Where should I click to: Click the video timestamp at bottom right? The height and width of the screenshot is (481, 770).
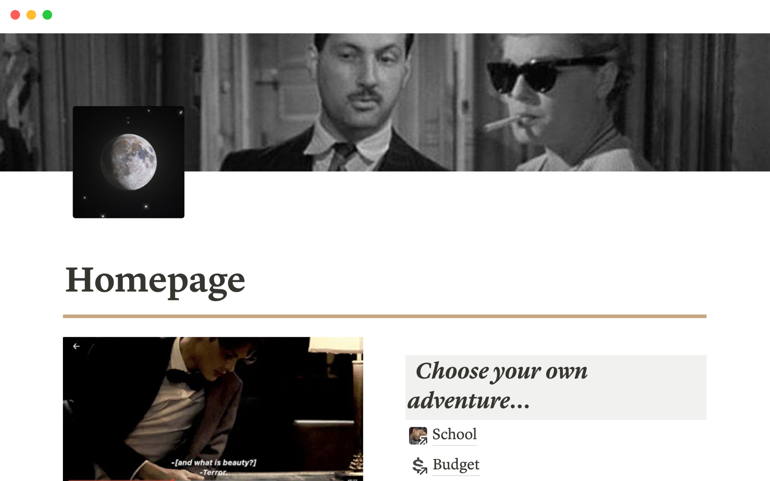(352, 479)
